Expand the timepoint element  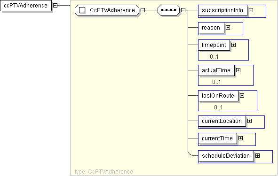tap(233, 45)
